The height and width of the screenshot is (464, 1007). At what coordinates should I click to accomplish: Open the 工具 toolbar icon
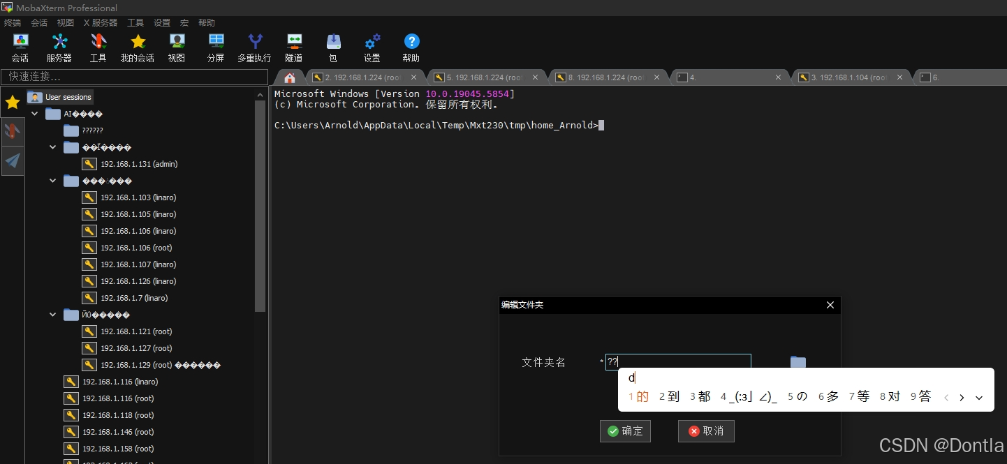[x=98, y=48]
